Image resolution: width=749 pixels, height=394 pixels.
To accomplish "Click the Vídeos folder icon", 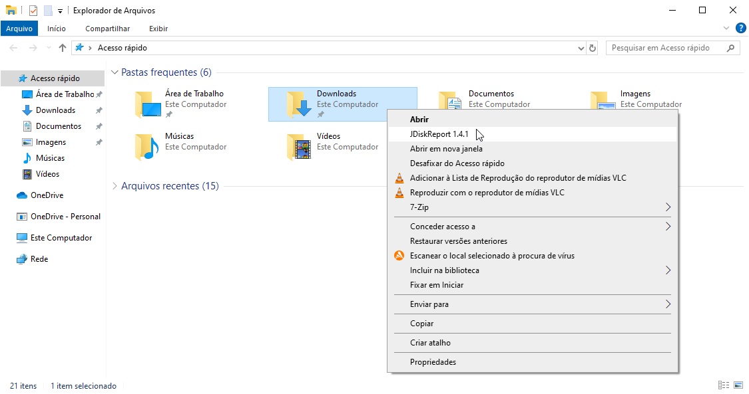I will [x=299, y=147].
